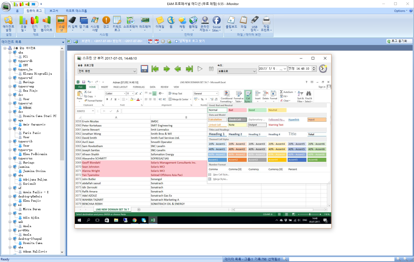Open the Social Sites dropdown
Viewport: 414px width, 262px height.
[216, 24]
